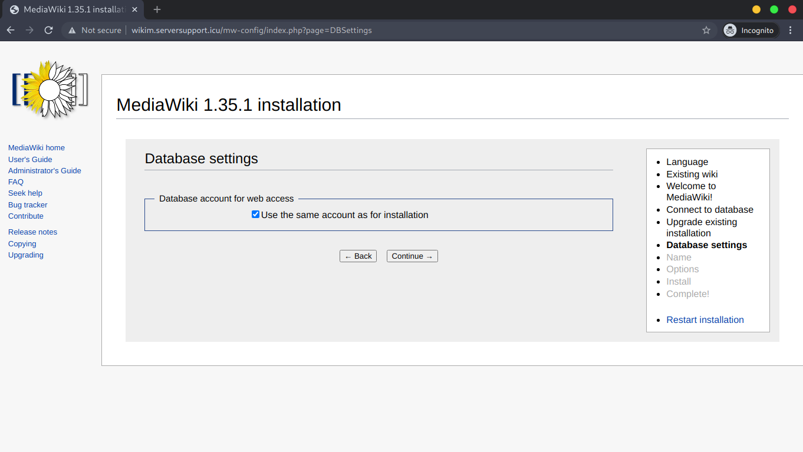Open the Release notes link
This screenshot has width=803, height=452.
(32, 232)
